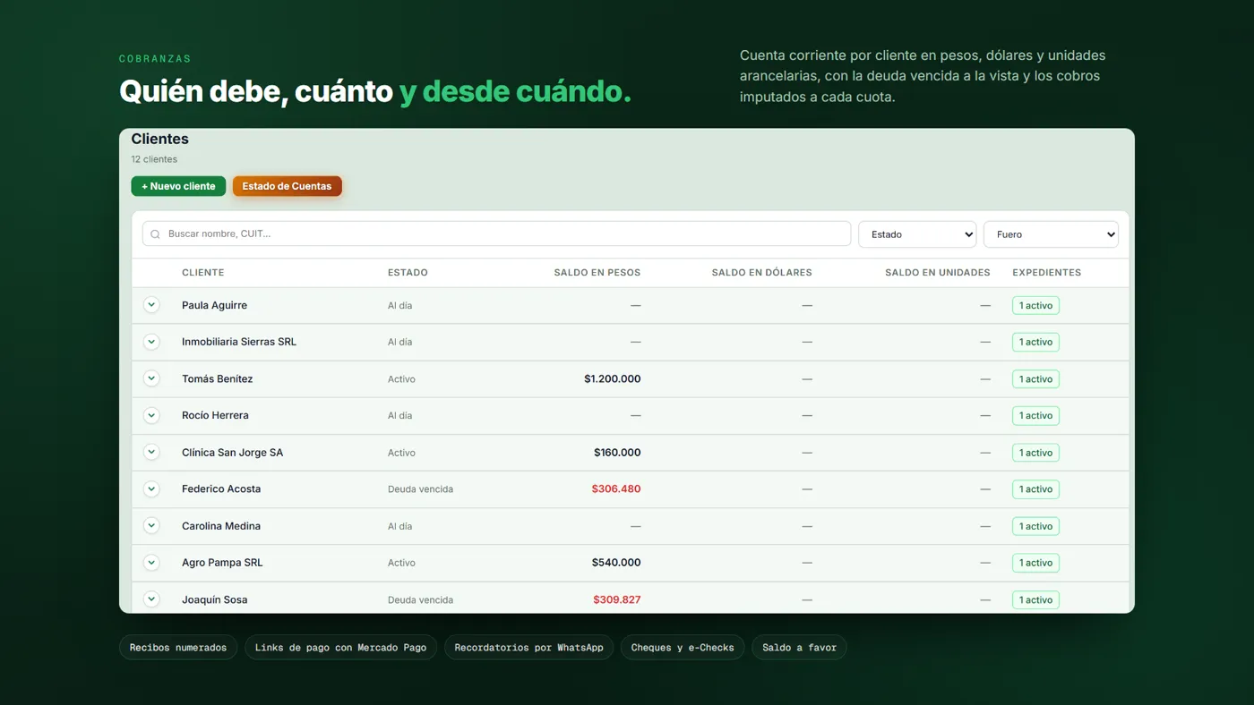
Task: Click the red $306.480 overdue amount
Action: [616, 489]
